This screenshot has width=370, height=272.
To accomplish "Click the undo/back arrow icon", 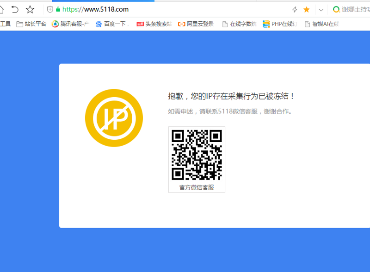I will 15,9.
